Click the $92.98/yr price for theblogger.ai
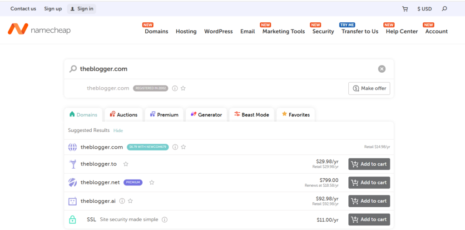 pyautogui.click(x=327, y=198)
